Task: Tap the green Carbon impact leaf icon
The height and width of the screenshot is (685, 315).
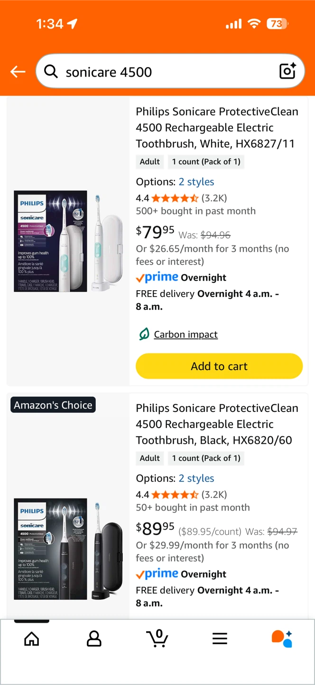Action: [x=144, y=334]
